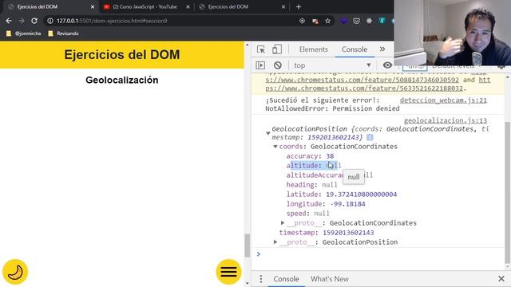Select the accuracy: 38 property
Screen dimensions: 511x287
pos(310,156)
